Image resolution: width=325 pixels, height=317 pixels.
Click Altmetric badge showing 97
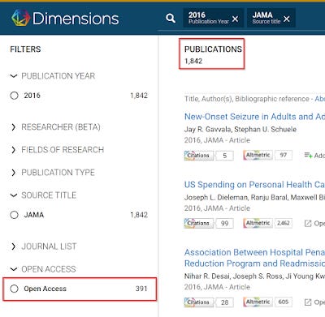coord(267,155)
